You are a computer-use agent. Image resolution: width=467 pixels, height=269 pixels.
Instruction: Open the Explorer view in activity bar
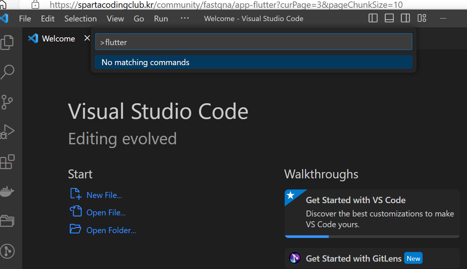[x=7, y=42]
